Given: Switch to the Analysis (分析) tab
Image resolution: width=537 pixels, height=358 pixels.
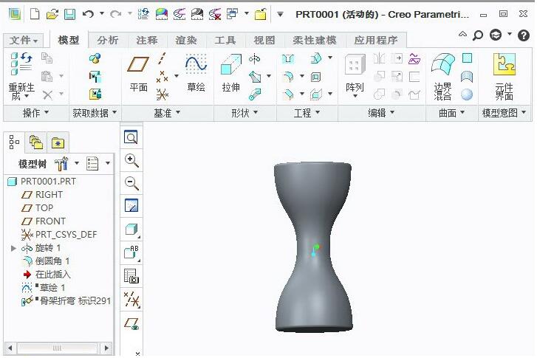Looking at the screenshot, I should point(108,41).
